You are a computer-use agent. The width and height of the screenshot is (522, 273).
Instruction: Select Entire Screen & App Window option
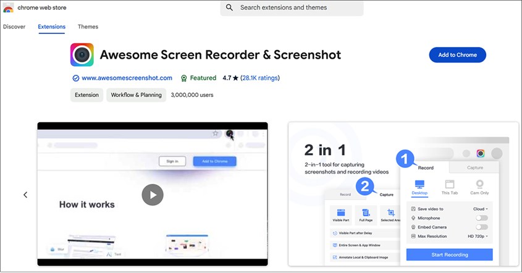click(365, 245)
